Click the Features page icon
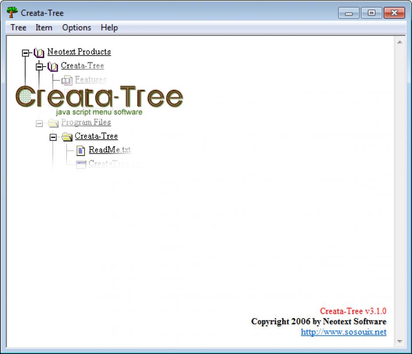Screen dimensions: 412x354 point(67,80)
